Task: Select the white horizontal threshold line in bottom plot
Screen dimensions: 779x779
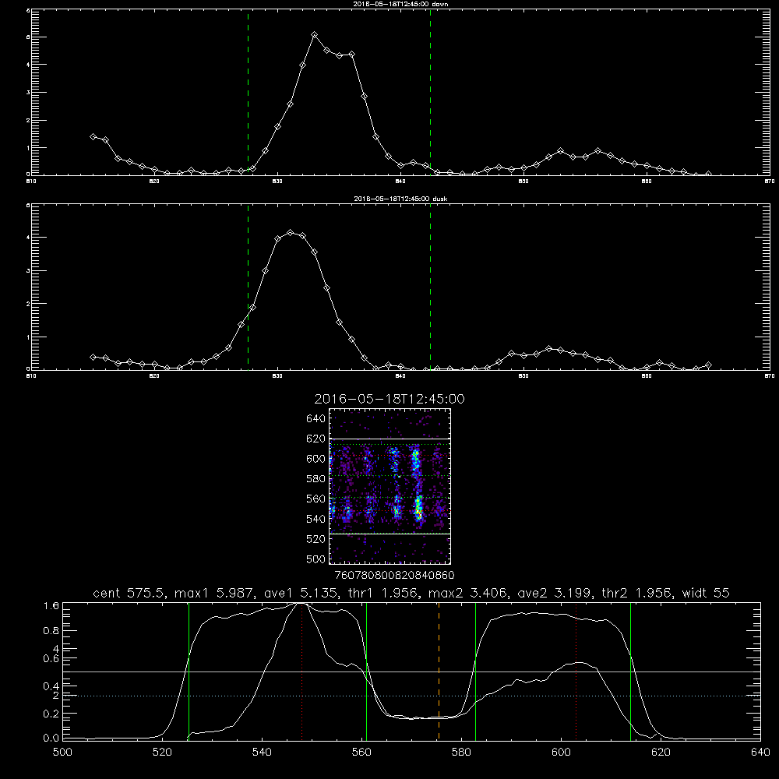Action: (411, 671)
